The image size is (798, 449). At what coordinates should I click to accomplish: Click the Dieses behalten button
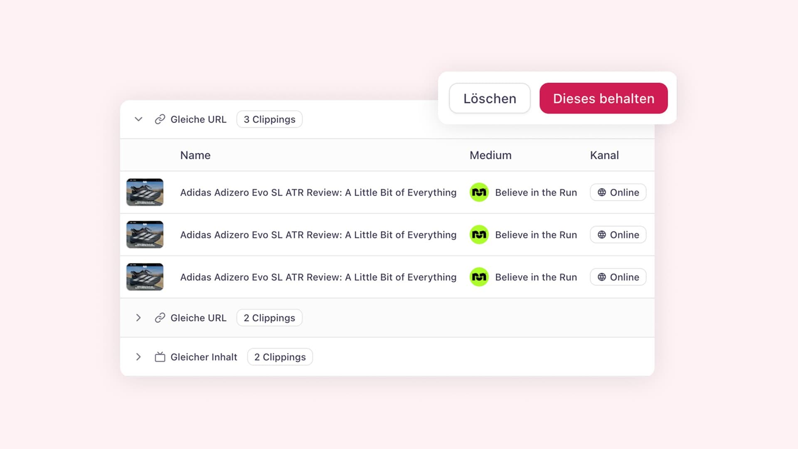(603, 99)
